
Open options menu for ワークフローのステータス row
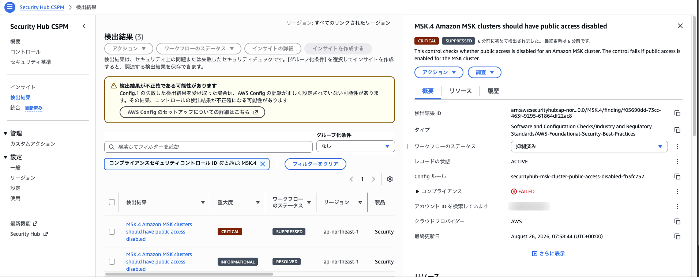[x=677, y=147]
